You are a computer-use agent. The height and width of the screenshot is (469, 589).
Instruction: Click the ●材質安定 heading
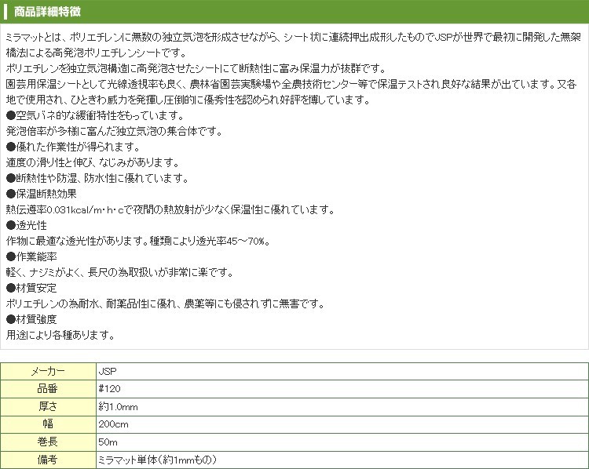click(31, 288)
